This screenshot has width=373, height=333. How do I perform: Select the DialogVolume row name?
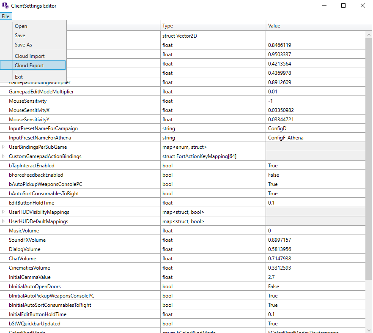click(25, 249)
